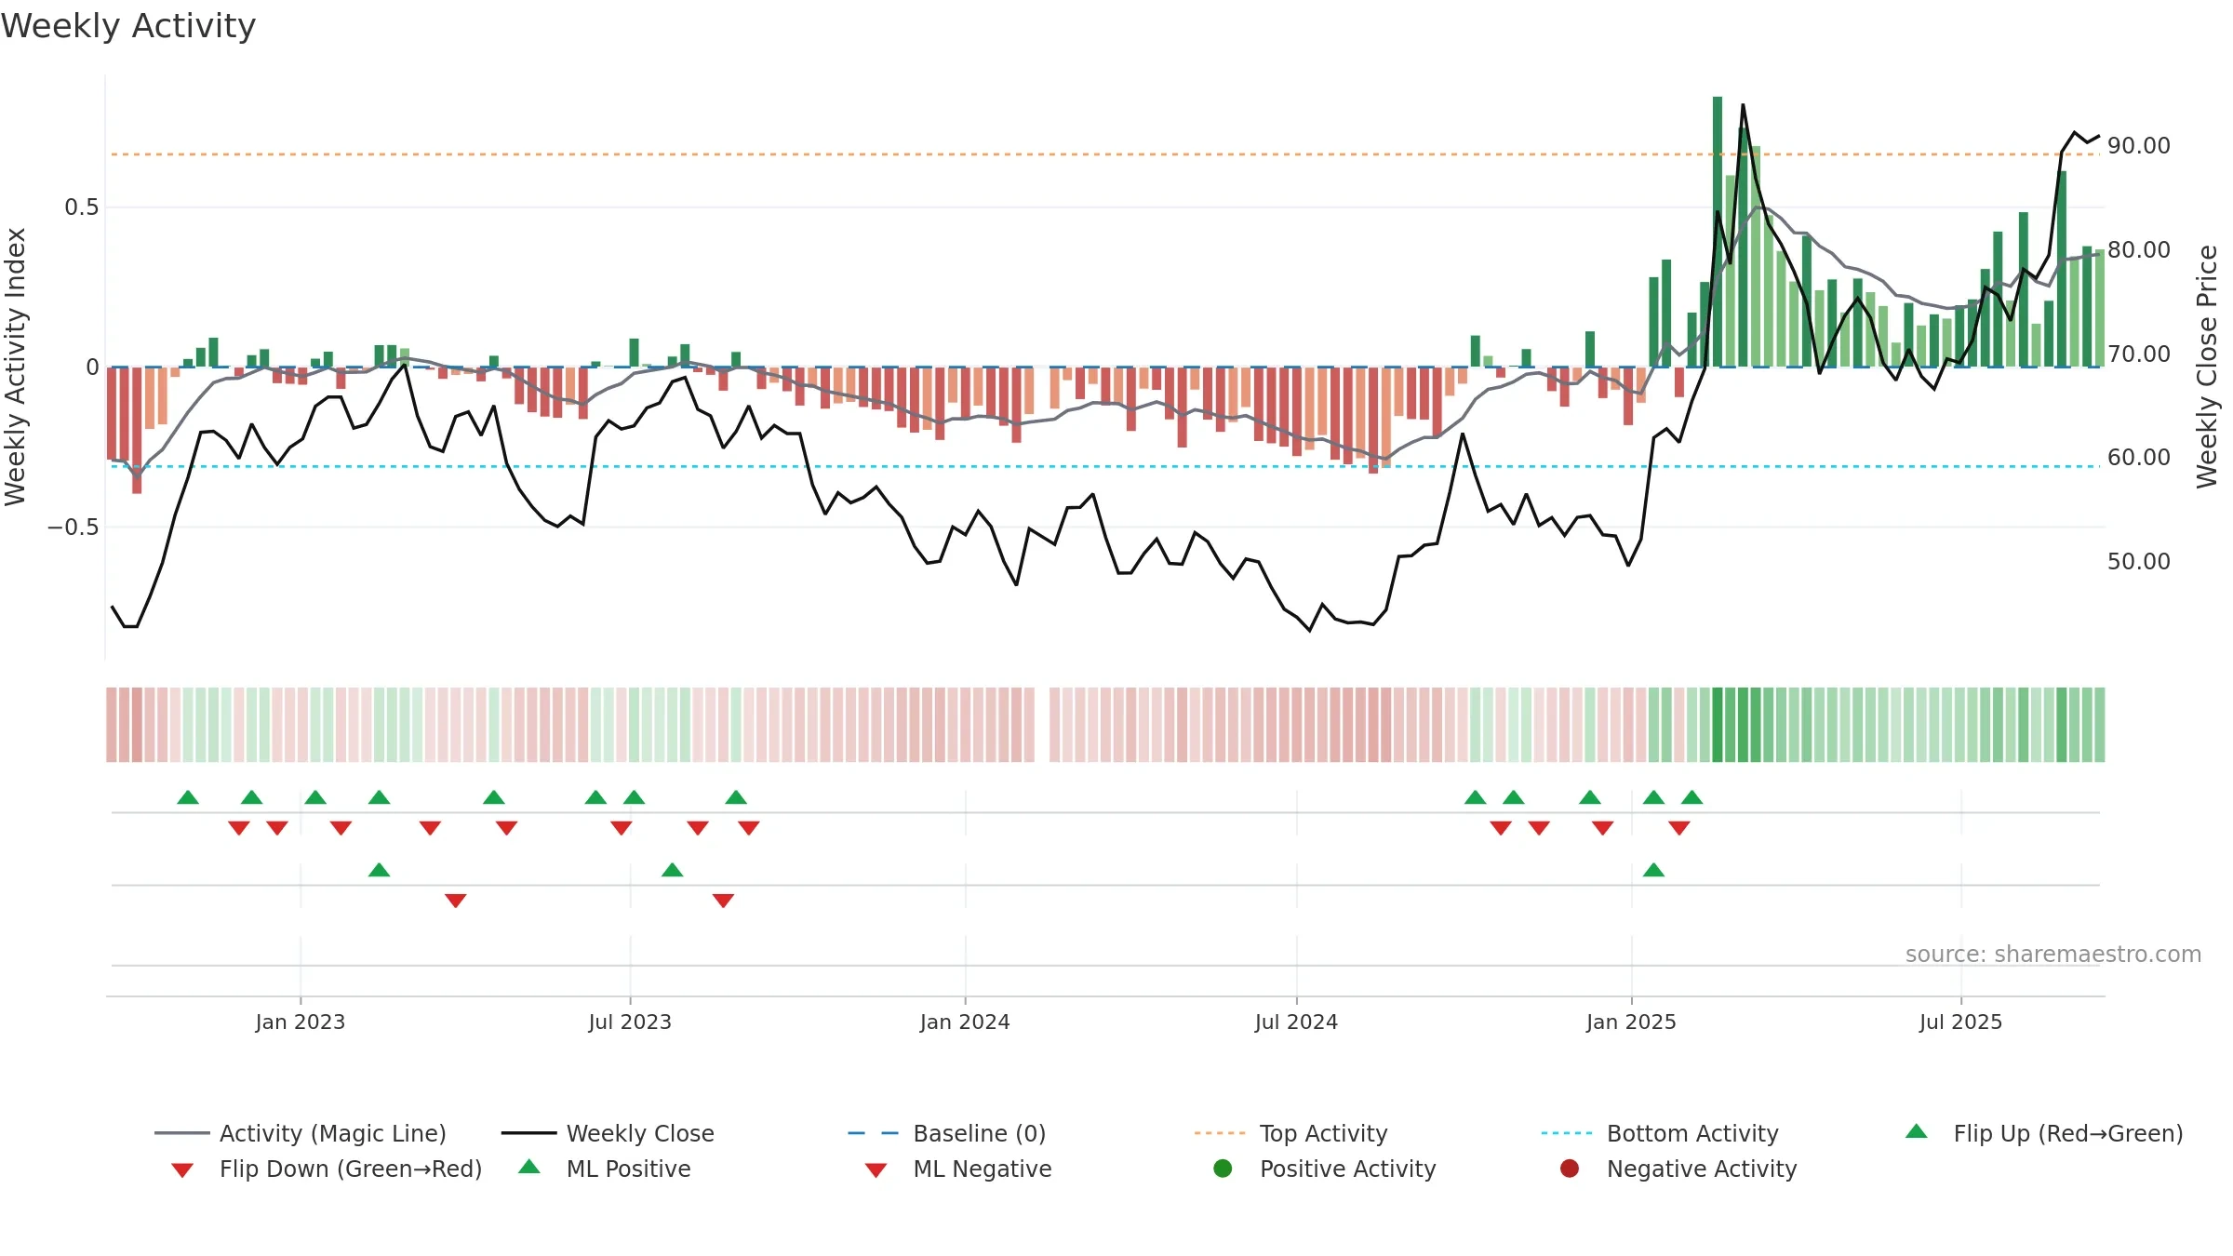Click the 60.00 price axis label
2233x1256 pixels.
(x=2139, y=458)
